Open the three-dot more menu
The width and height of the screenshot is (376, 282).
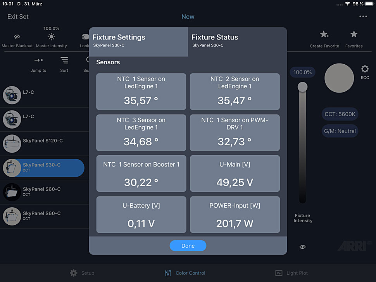[363, 16]
